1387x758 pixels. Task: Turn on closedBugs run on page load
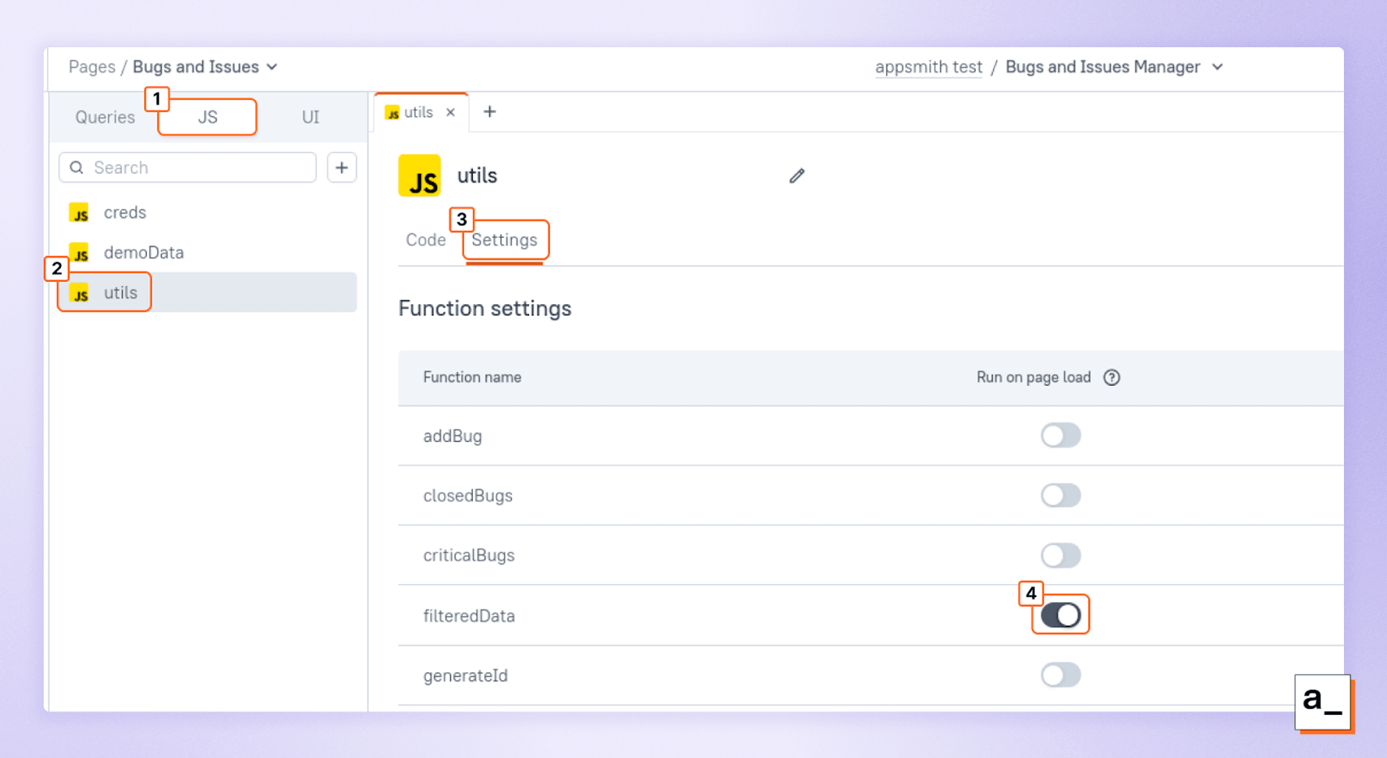pos(1060,495)
